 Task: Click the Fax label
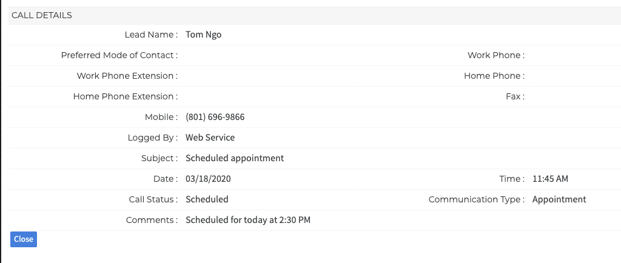click(x=514, y=96)
